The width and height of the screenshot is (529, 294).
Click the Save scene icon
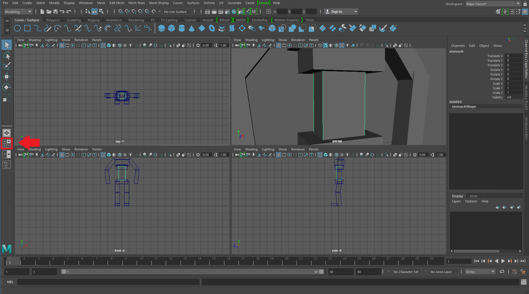(55, 11)
